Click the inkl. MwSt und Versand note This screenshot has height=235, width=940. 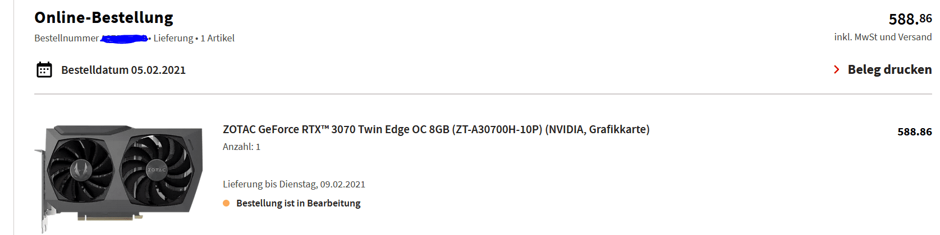tap(882, 37)
